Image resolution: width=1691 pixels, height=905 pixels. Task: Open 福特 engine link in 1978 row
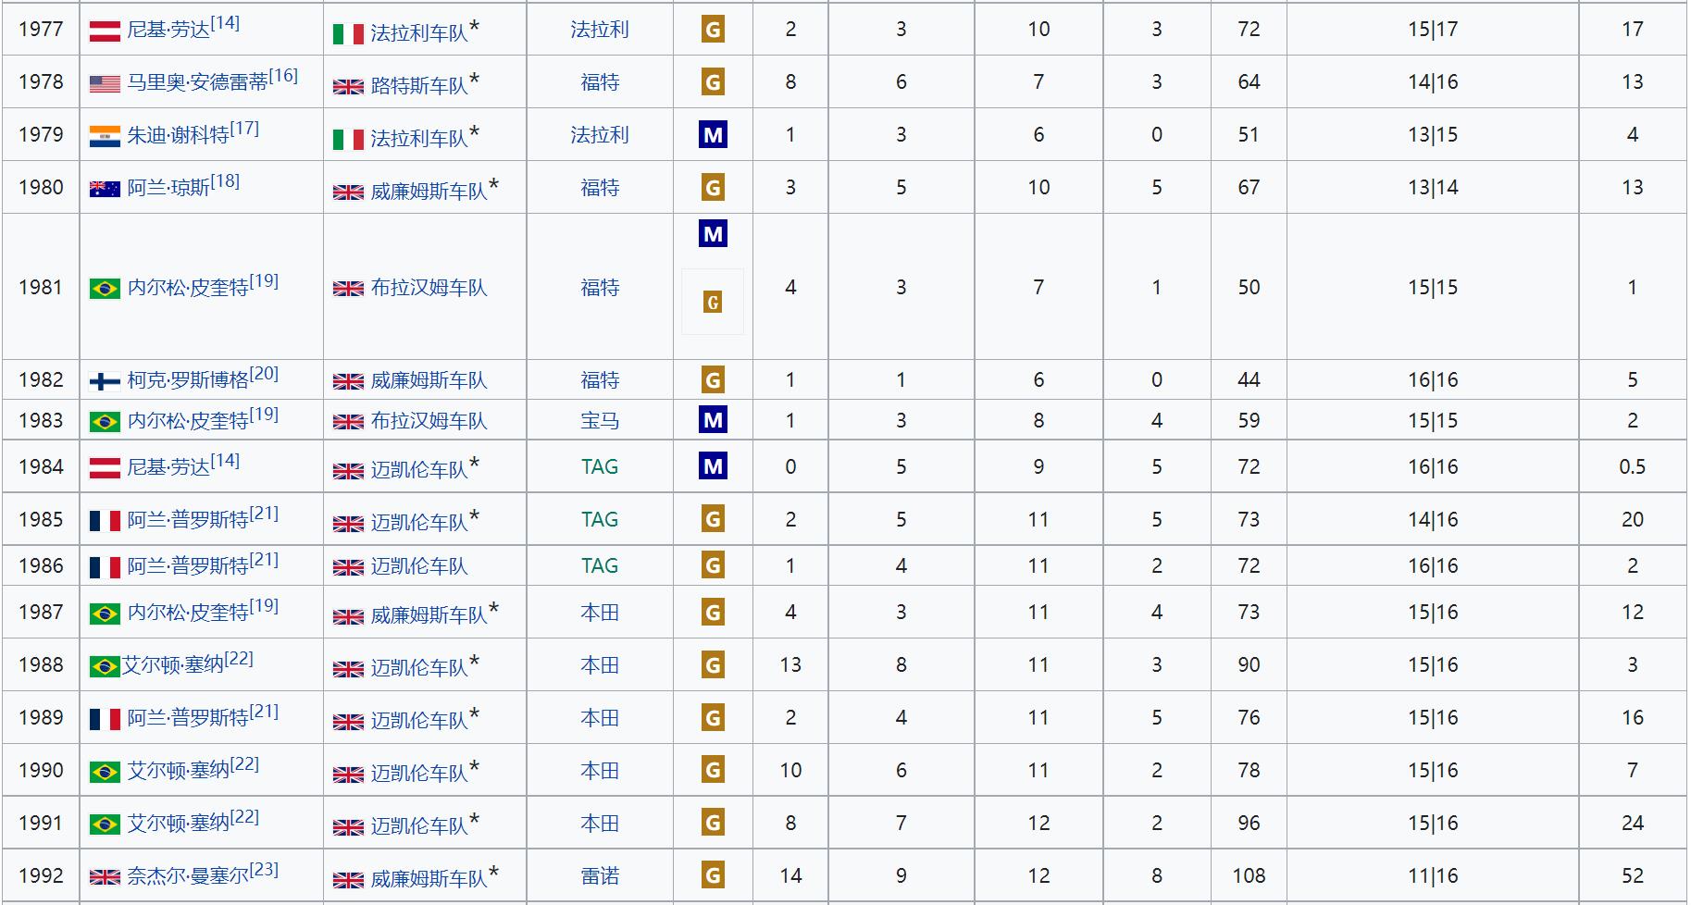click(600, 82)
